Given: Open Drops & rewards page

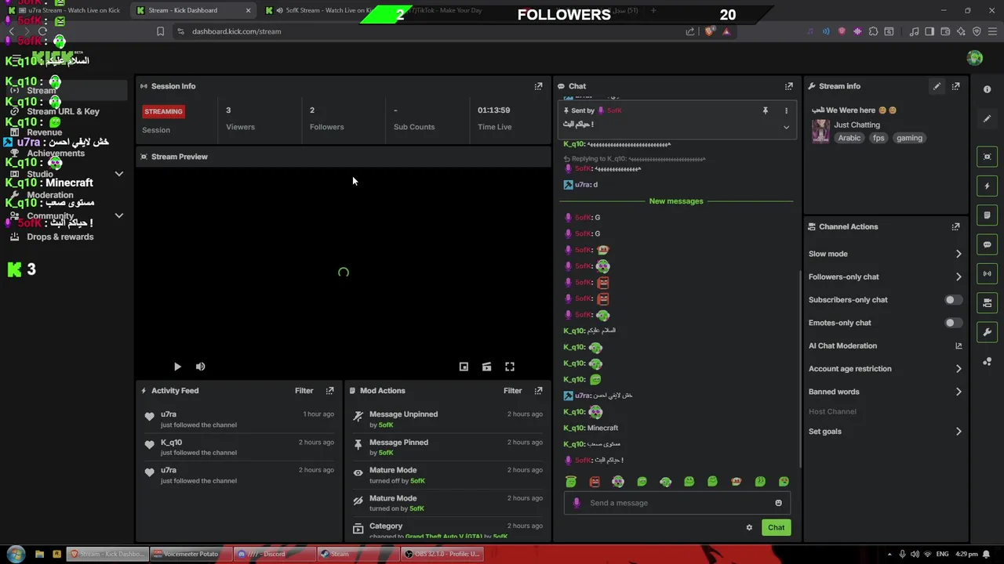Looking at the screenshot, I should [x=60, y=237].
